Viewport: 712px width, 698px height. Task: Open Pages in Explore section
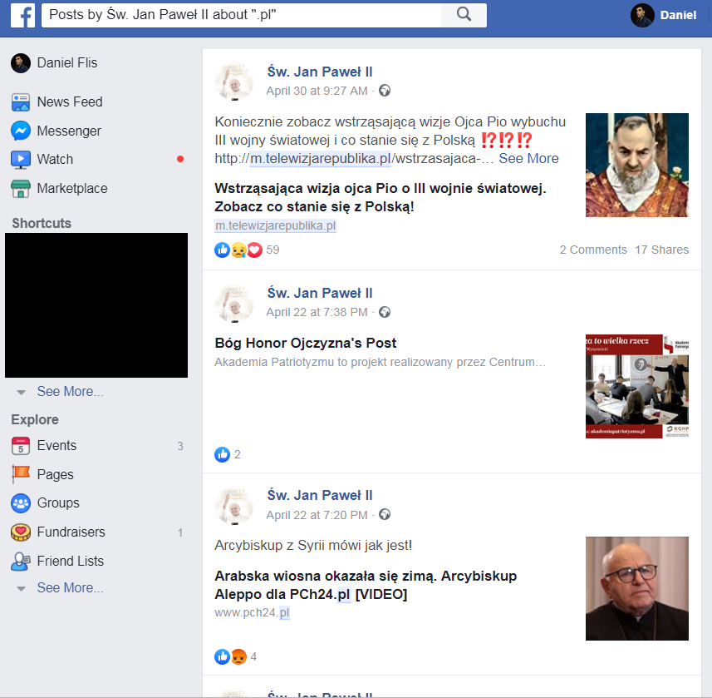tap(56, 474)
